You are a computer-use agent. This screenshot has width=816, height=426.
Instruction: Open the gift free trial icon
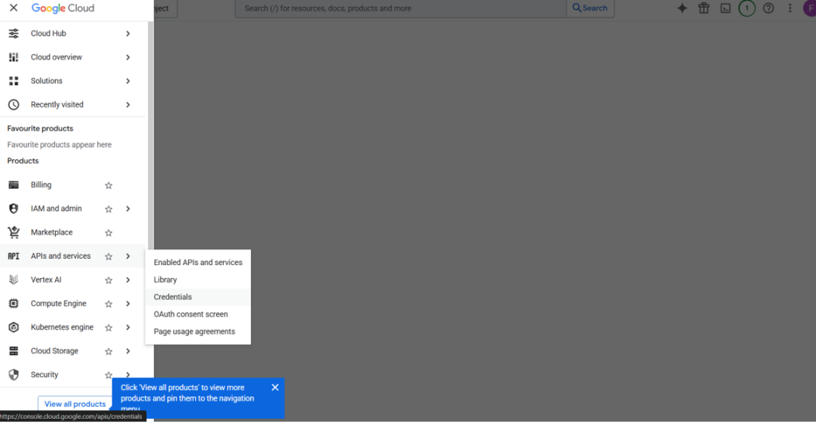pyautogui.click(x=704, y=8)
